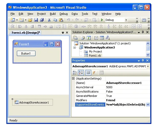
Task: Click Show All Files icon in Solution Explorer
Action: tap(83, 38)
